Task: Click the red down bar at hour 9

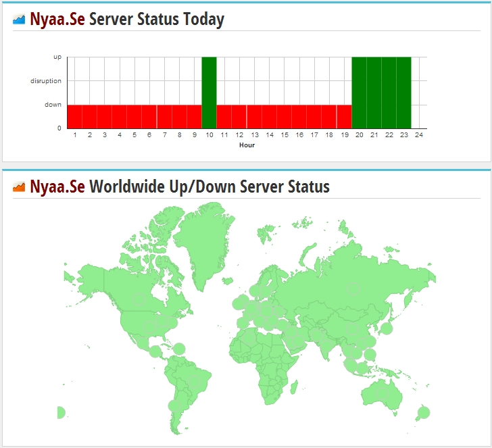Action: (194, 117)
